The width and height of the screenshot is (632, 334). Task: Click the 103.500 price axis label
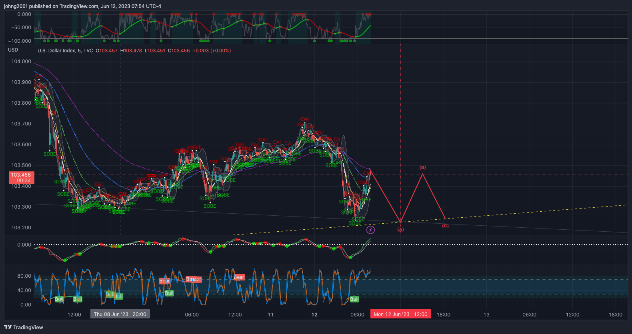(x=21, y=165)
